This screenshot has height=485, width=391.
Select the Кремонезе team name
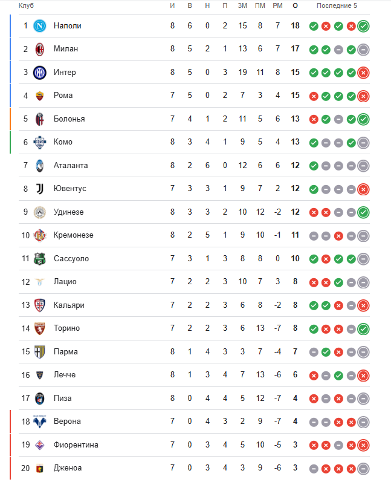click(x=73, y=235)
